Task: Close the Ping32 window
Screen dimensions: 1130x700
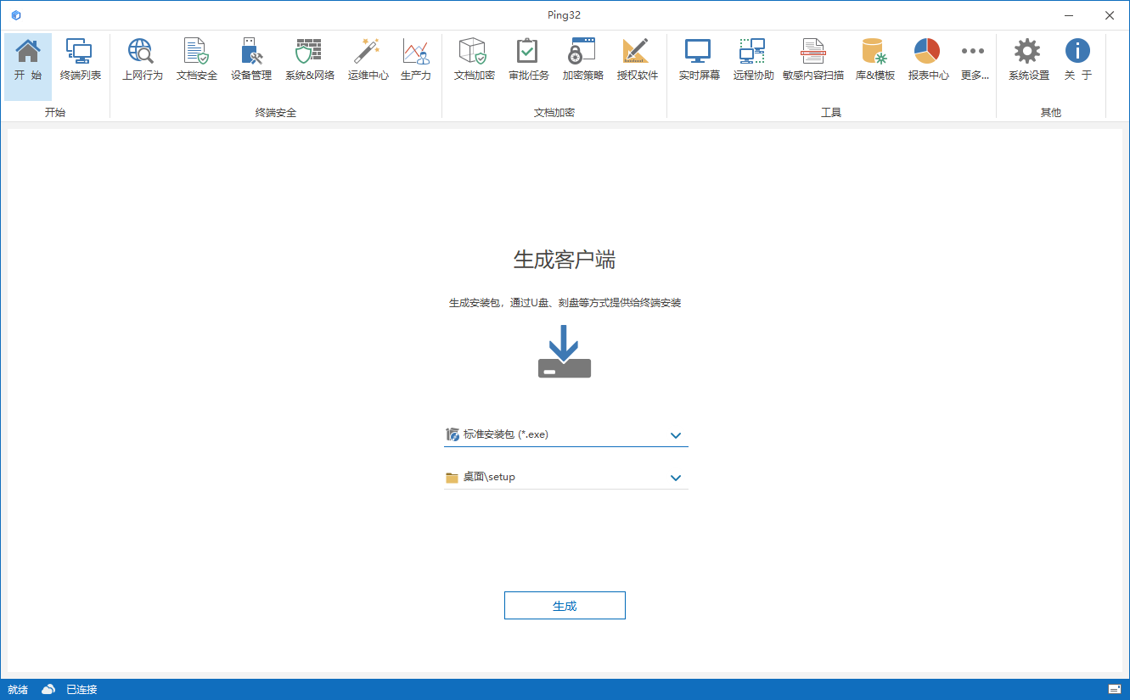Action: coord(1110,15)
